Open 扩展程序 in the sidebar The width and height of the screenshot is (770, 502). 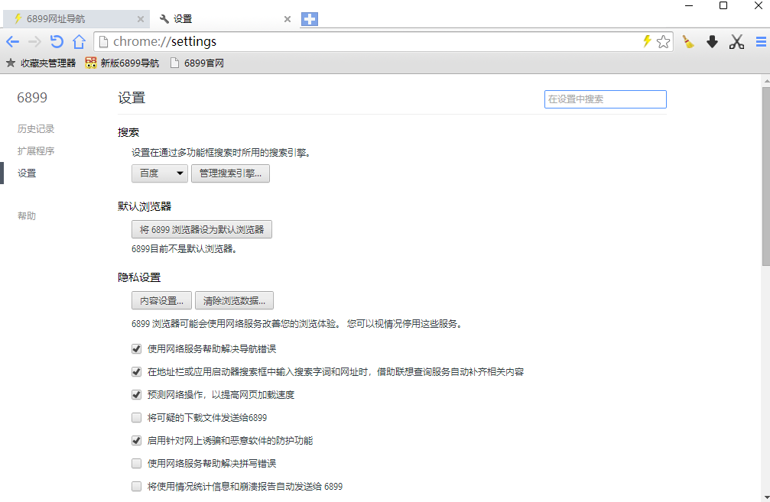tap(36, 151)
